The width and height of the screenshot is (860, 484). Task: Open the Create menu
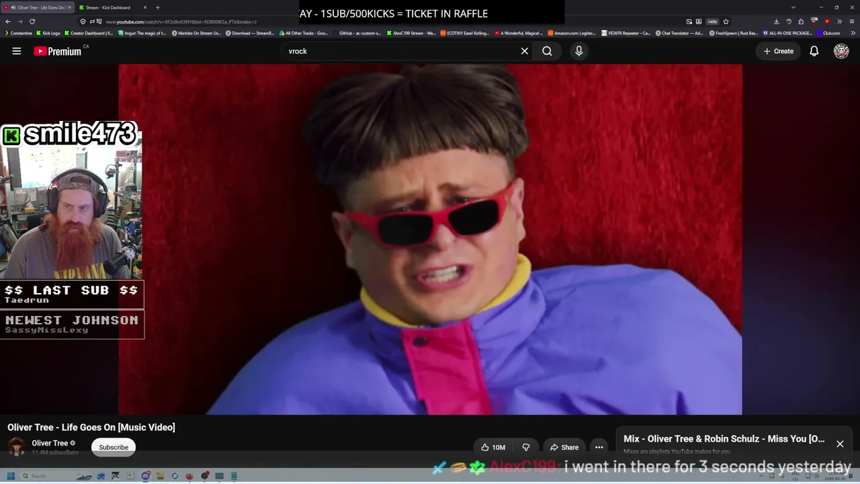[x=778, y=51]
